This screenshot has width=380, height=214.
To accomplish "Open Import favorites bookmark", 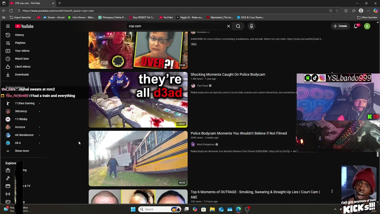I will [x=20, y=17].
